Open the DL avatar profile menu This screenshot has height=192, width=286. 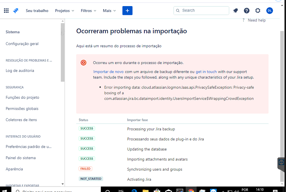(x=270, y=10)
